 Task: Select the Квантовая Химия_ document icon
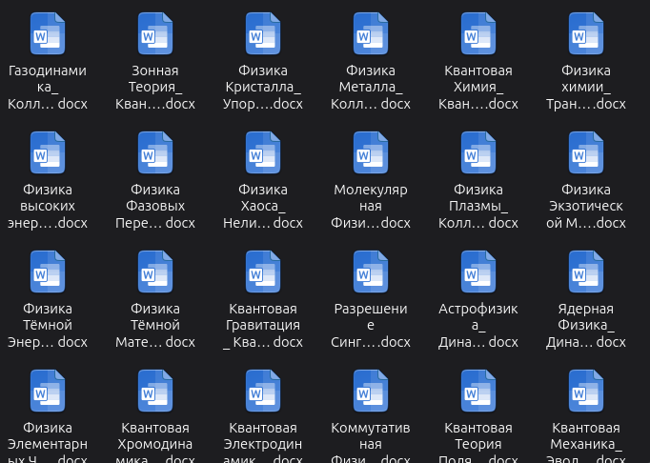(x=478, y=33)
